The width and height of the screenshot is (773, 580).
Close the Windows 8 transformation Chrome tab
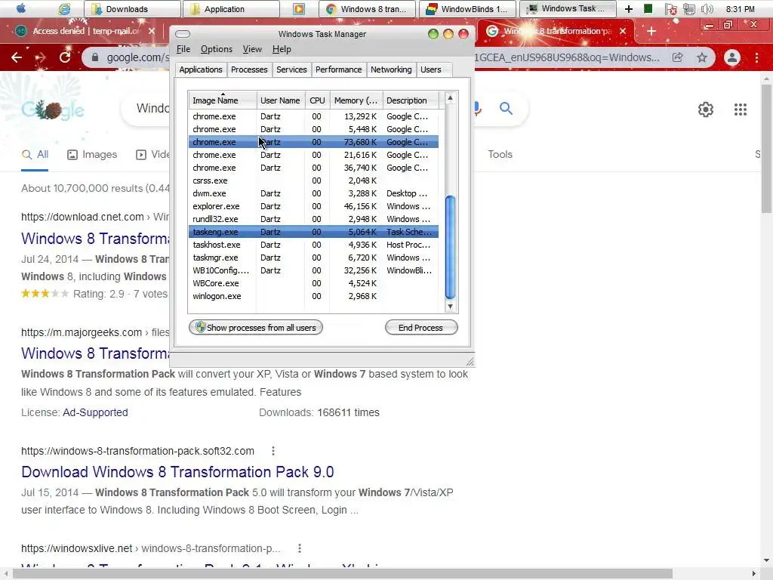tap(623, 31)
